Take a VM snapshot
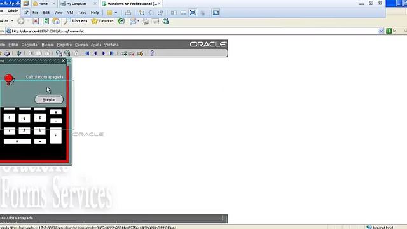Image resolution: width=407 pixels, height=229 pixels. point(141,13)
